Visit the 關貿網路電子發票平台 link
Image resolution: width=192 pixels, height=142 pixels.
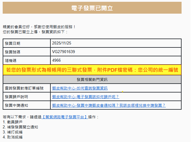(65, 117)
